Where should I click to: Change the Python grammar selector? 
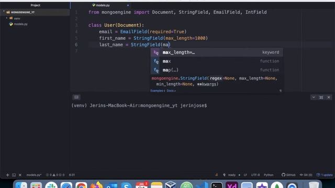[x=269, y=175]
